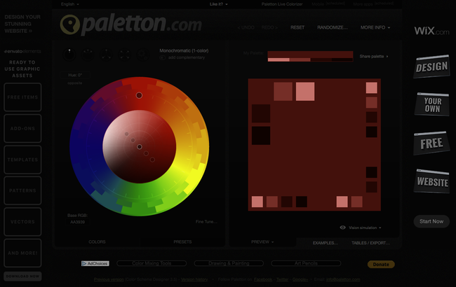Click the Wix.com logo

point(431,31)
